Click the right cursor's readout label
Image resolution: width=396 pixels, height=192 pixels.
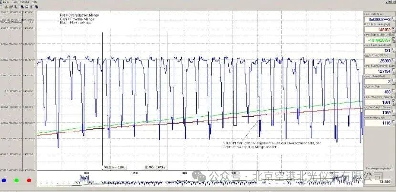(x=156, y=167)
